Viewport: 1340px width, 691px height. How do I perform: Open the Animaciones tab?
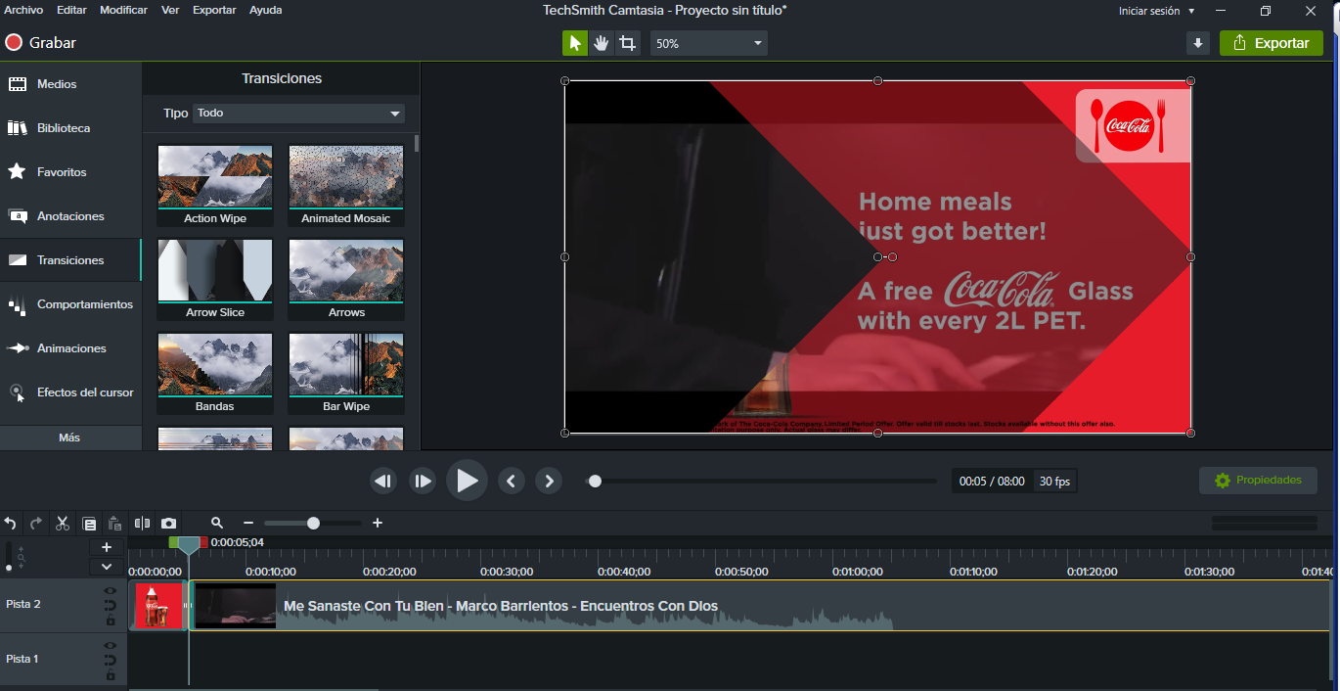click(70, 348)
